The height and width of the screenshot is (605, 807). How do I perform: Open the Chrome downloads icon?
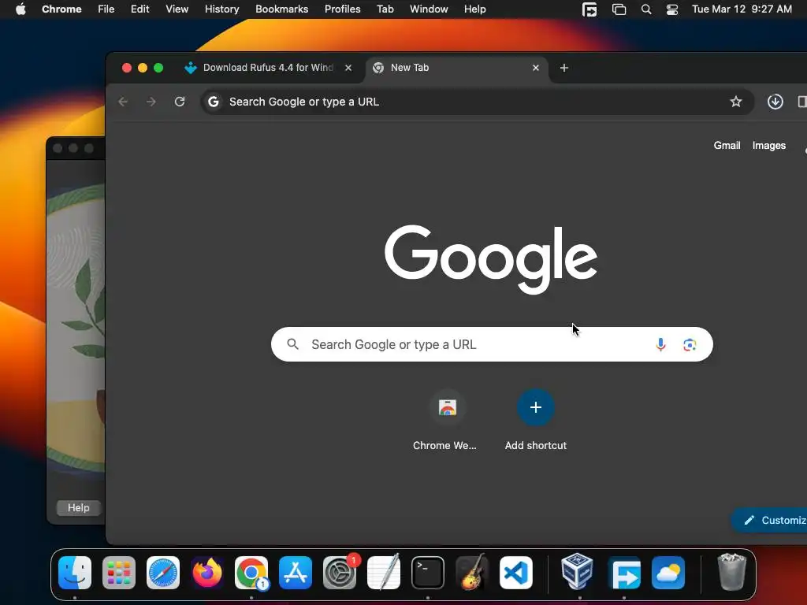click(775, 102)
